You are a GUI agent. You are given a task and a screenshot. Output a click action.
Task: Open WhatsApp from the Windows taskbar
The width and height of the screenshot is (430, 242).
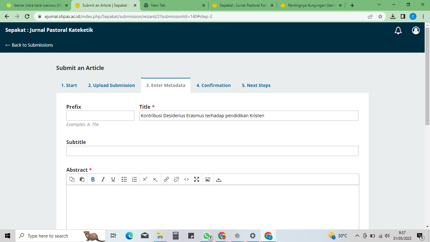click(207, 236)
